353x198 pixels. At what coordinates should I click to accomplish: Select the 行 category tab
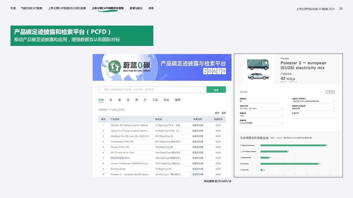tap(145, 100)
